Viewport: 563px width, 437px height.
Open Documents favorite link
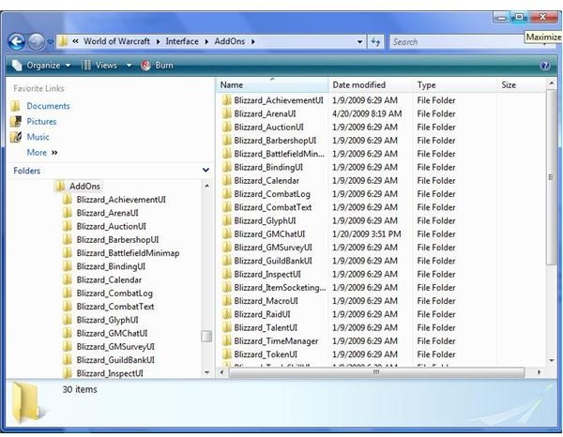(48, 106)
